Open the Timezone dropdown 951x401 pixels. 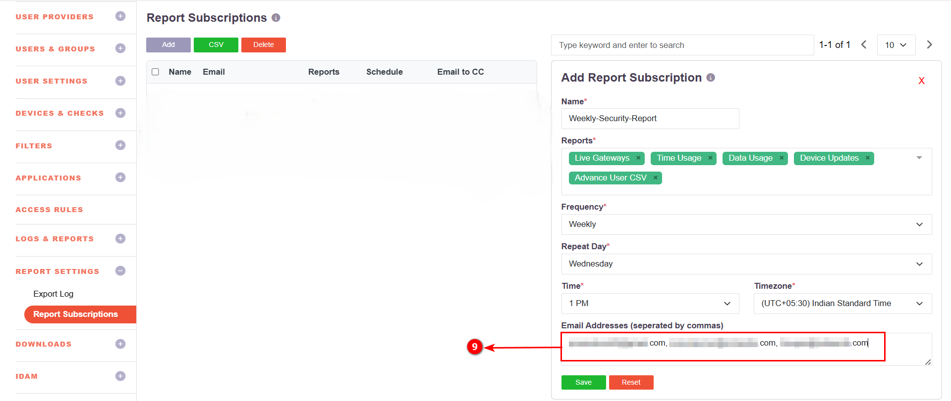coord(842,304)
